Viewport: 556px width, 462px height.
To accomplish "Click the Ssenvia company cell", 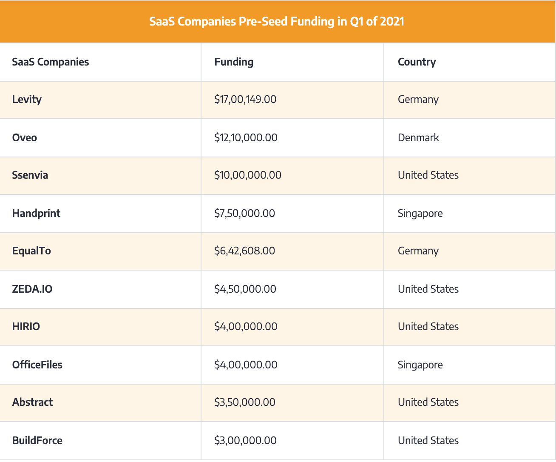I will coord(30,175).
